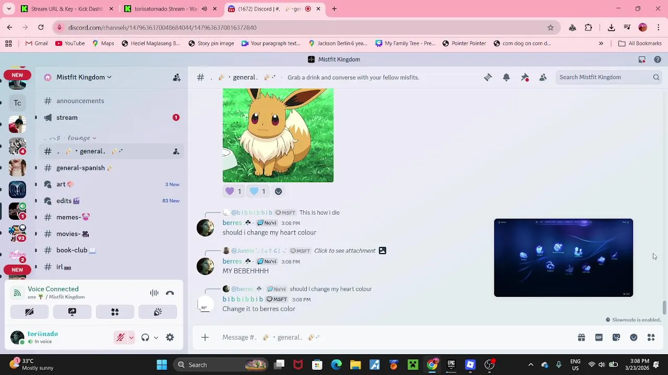Click the stream preview thumbnail
This screenshot has height=375, width=668.
564,258
